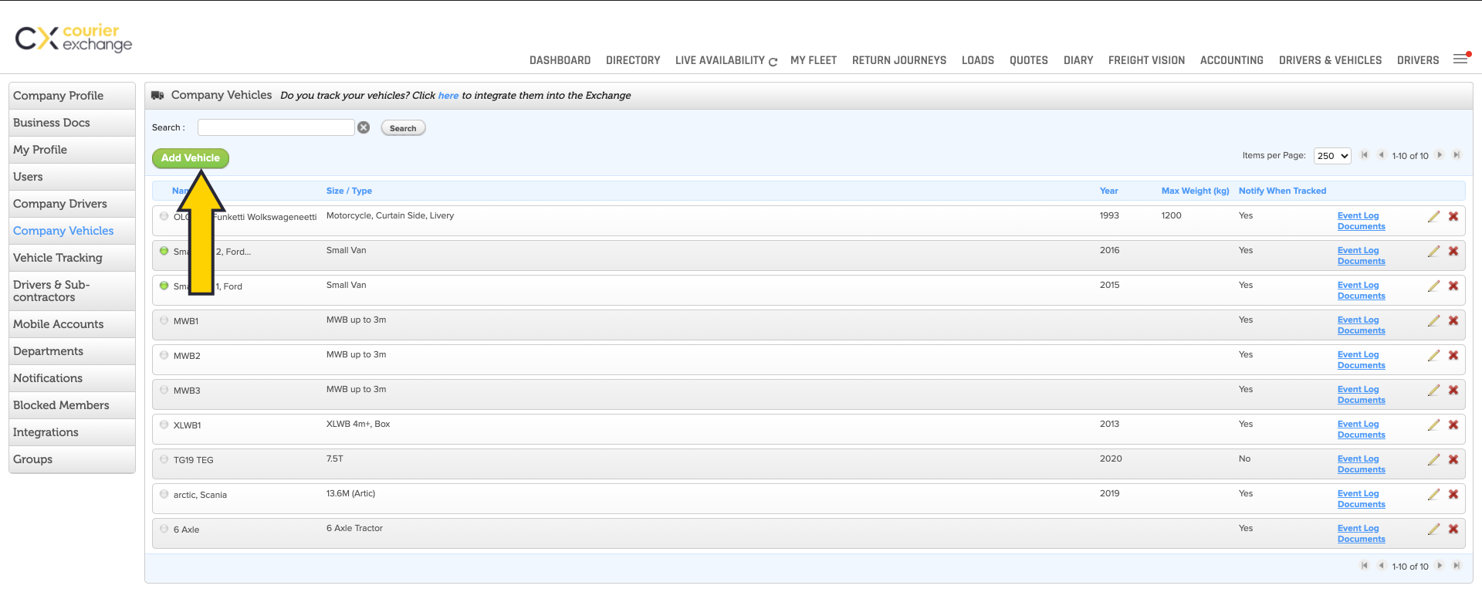Open the Loads menu
This screenshot has height=616, width=1482.
(x=978, y=60)
